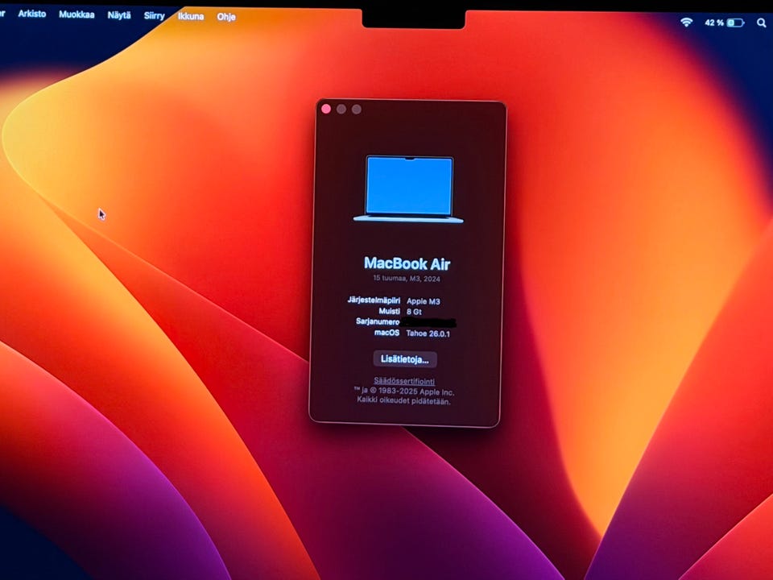Click the Tahoe 26.0.1 version text
The image size is (773, 580).
pyautogui.click(x=428, y=333)
